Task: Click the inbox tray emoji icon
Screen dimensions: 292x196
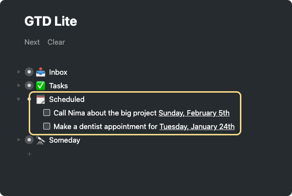Action: coord(41,72)
